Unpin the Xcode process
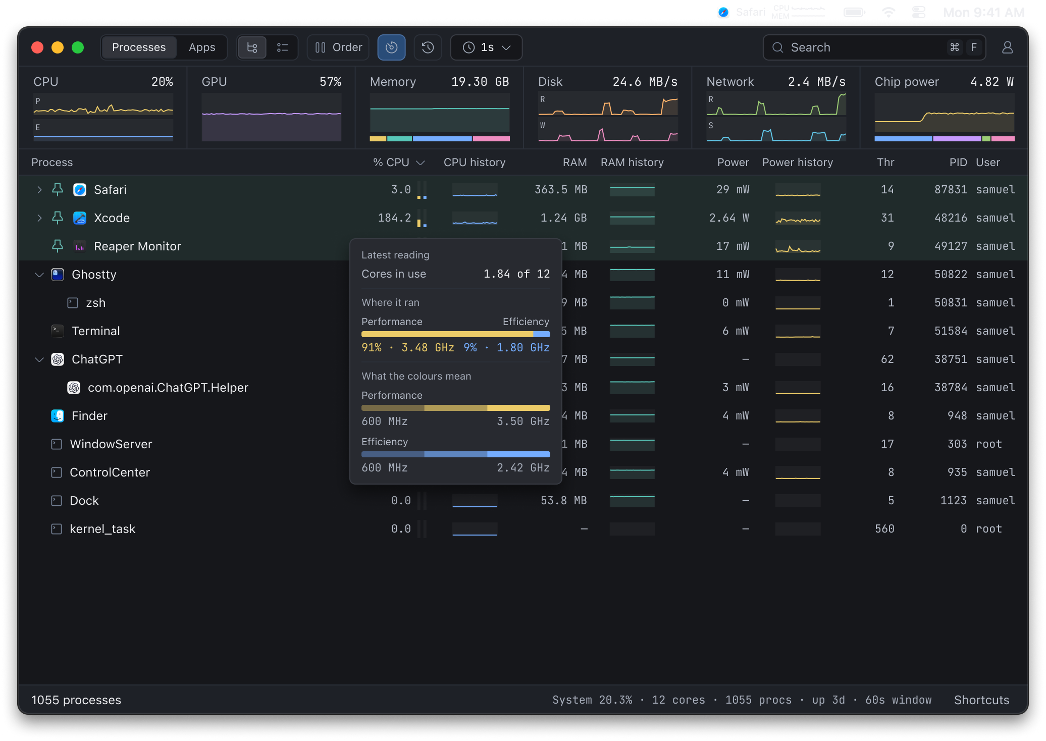 (x=58, y=218)
